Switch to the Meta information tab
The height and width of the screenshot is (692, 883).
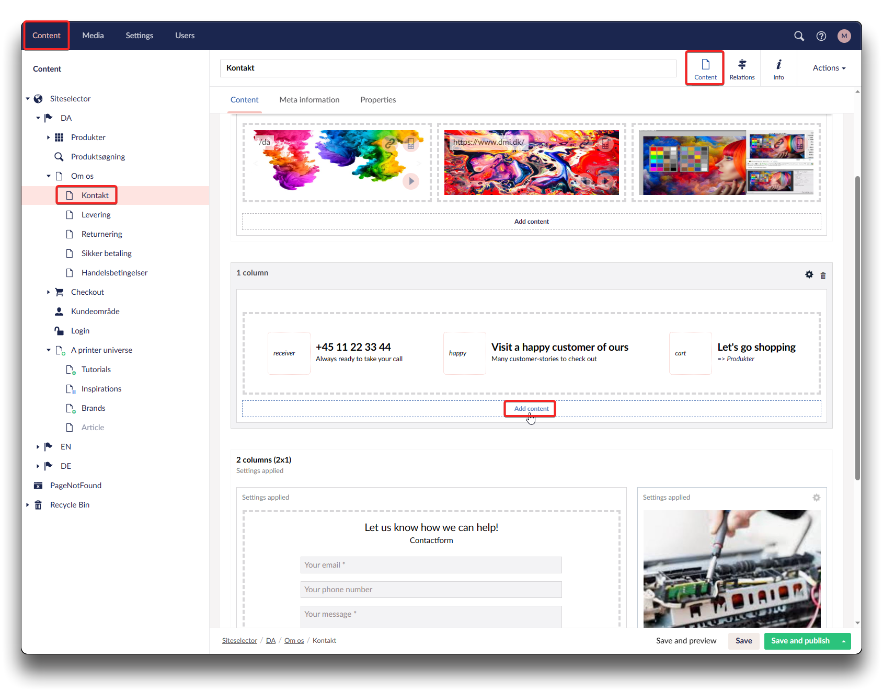[x=309, y=100]
